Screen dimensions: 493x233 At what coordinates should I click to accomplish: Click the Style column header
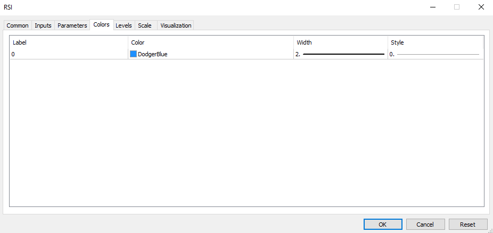[x=436, y=42]
